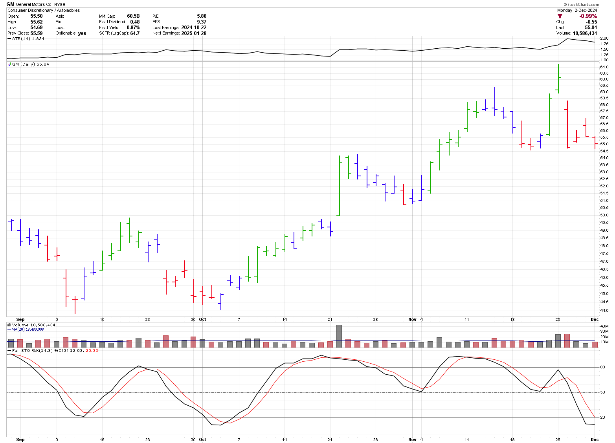Click the Next Earnings date 2025-01-28
Screen dimensions: 615x443
(194, 33)
